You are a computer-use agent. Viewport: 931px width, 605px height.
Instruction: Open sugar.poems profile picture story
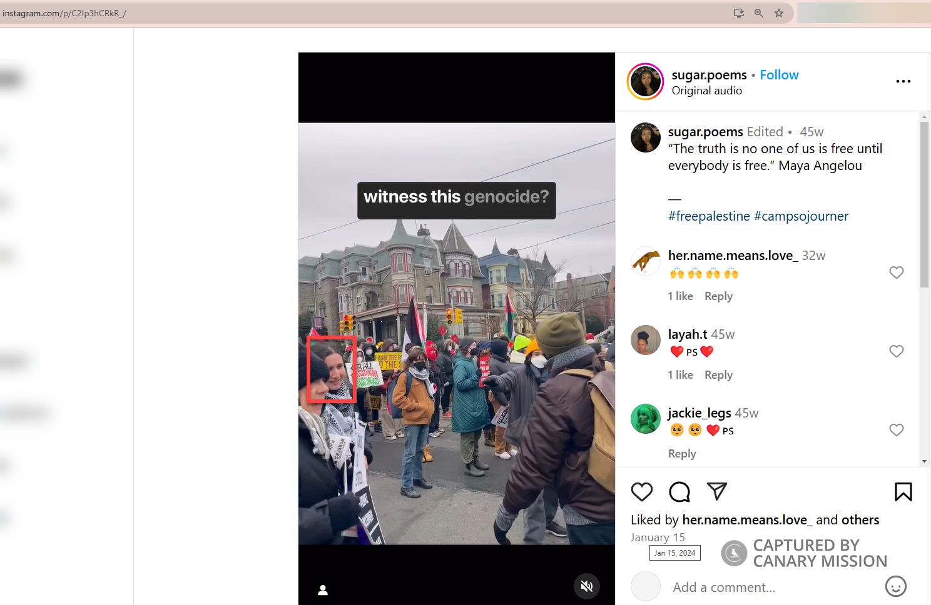coord(645,82)
